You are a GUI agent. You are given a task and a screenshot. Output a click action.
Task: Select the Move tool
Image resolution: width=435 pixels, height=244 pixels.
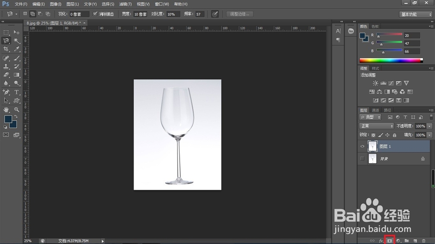pyautogui.click(x=17, y=33)
